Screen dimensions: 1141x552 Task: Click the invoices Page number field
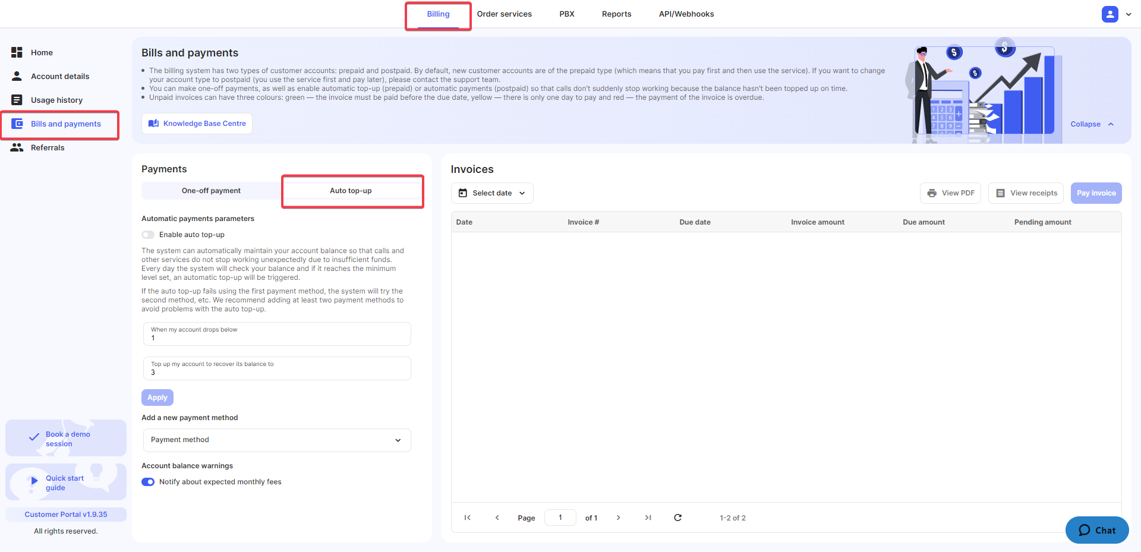560,518
